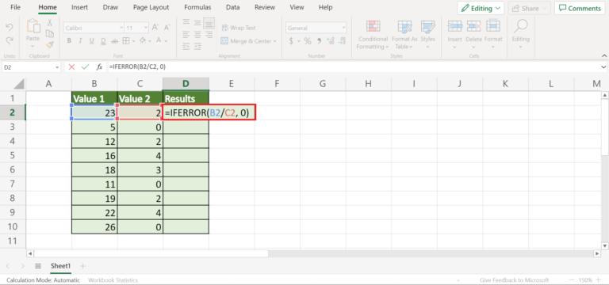Apply the currency dollar format
The width and height of the screenshot is (609, 285).
tap(291, 40)
